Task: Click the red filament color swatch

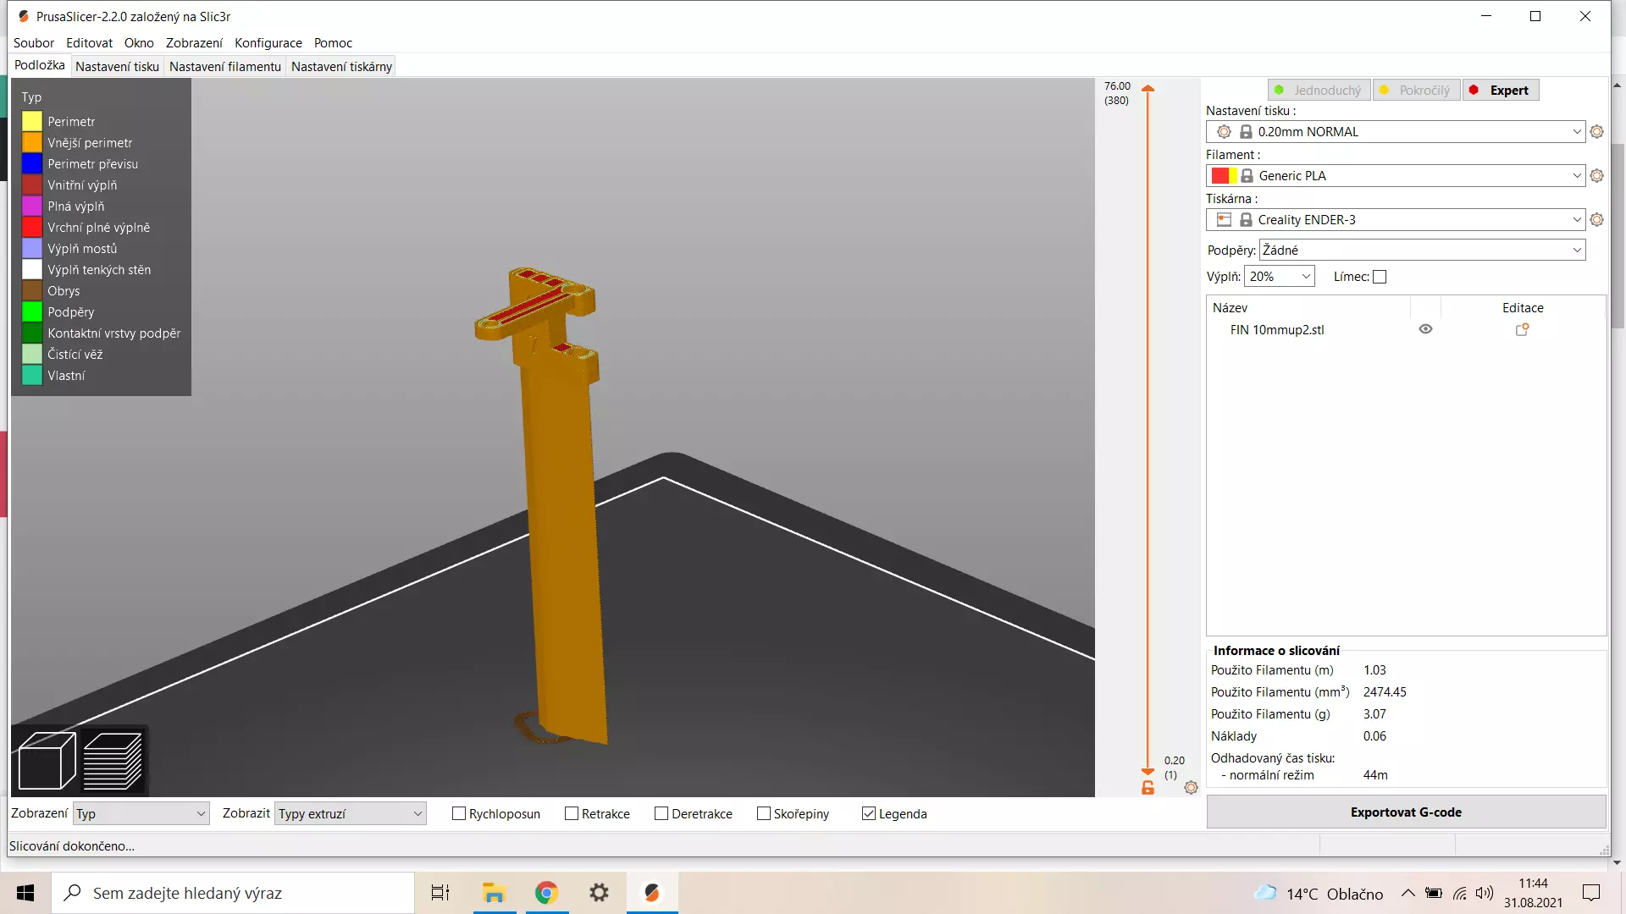Action: coord(1219,176)
